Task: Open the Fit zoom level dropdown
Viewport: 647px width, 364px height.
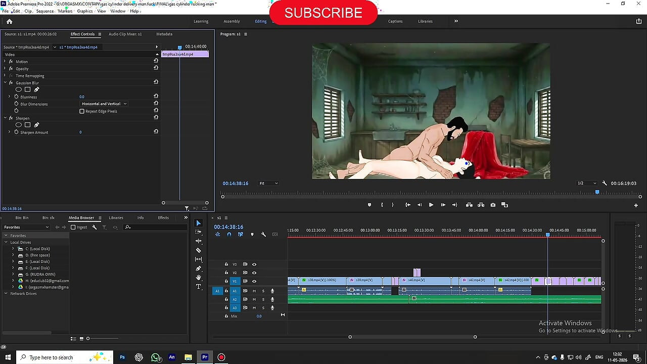Action: pyautogui.click(x=268, y=183)
